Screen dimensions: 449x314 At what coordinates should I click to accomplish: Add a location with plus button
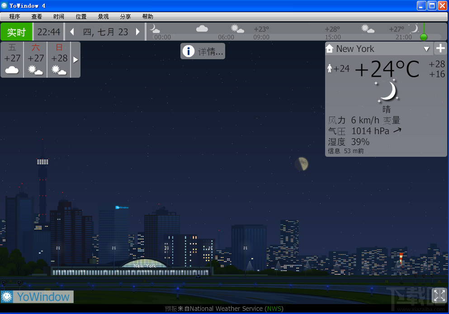440,48
